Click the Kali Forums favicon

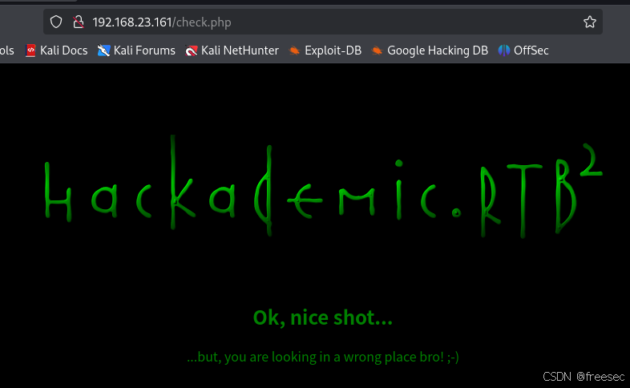point(103,51)
